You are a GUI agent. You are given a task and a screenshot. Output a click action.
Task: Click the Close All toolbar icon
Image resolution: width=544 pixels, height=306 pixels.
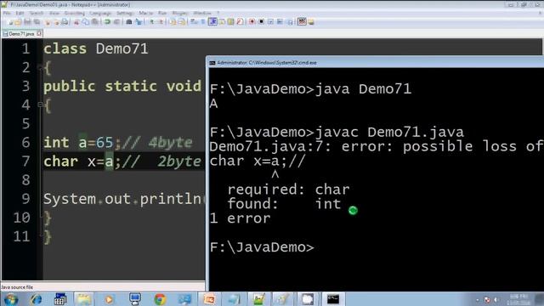tap(56, 22)
